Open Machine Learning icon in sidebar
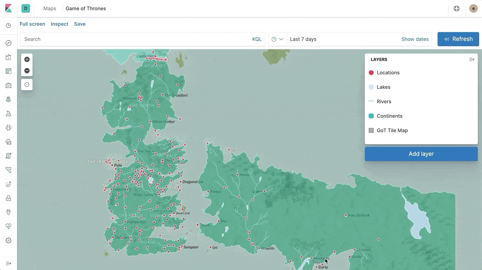The height and width of the screenshot is (270, 482). pyautogui.click(x=8, y=113)
